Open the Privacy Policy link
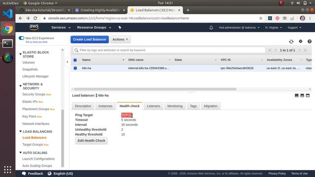 coord(277,174)
